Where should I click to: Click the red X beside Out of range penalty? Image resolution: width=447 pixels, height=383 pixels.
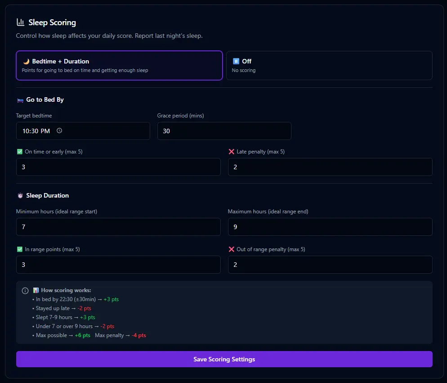coord(232,249)
